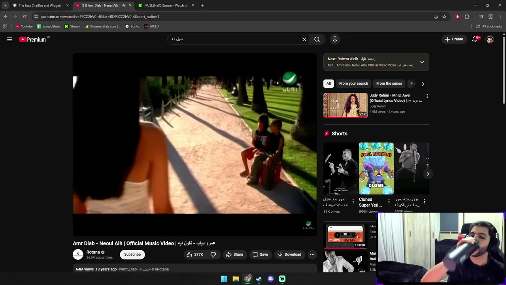Open File Explorer from the taskbar
This screenshot has height=285, width=506.
236,279
